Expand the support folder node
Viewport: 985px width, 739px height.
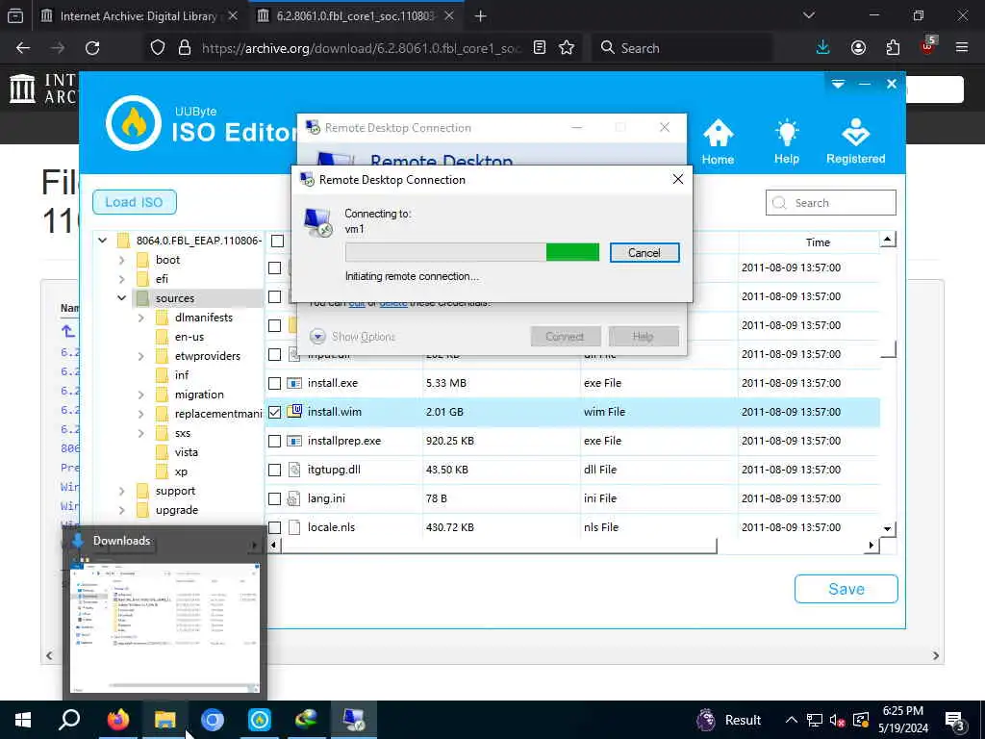click(122, 491)
